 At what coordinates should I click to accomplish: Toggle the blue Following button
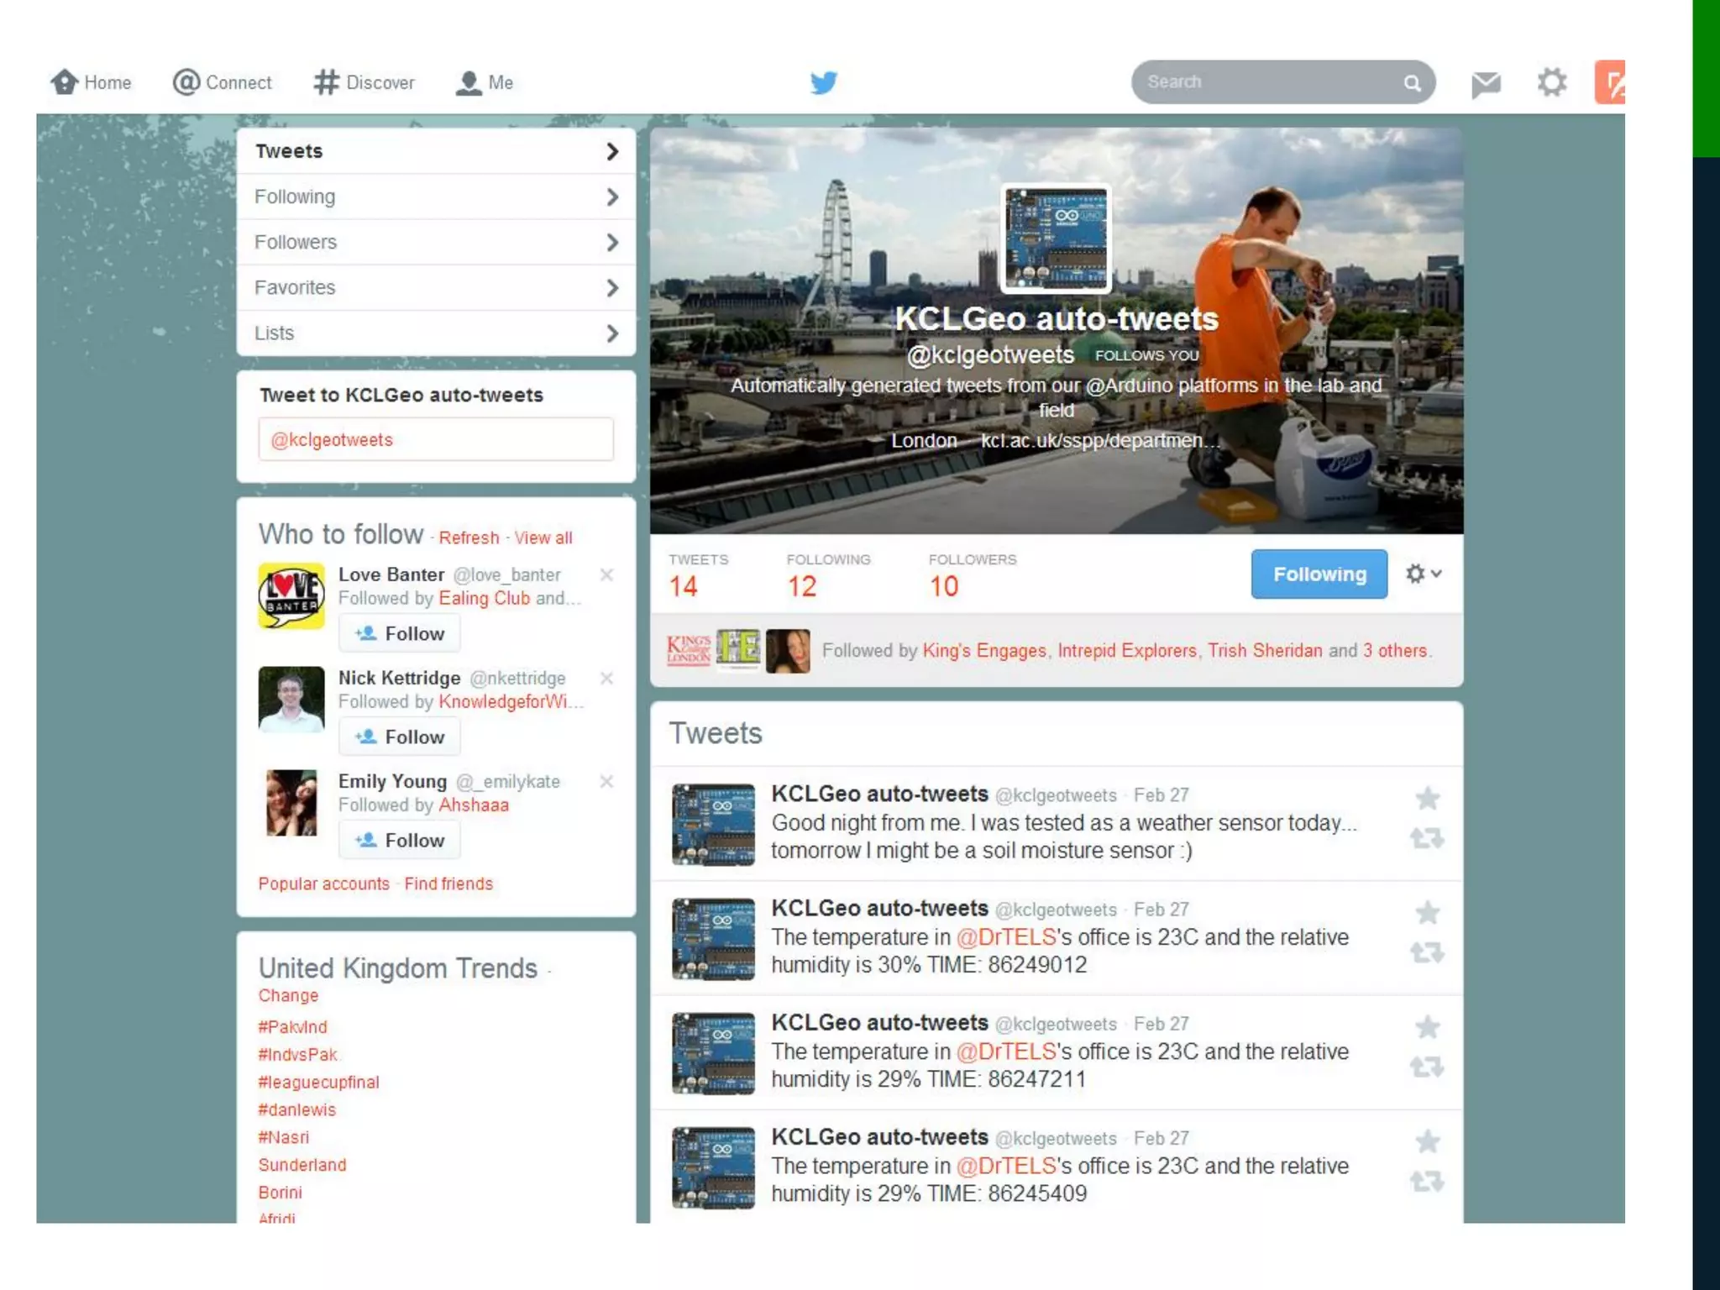(1319, 574)
